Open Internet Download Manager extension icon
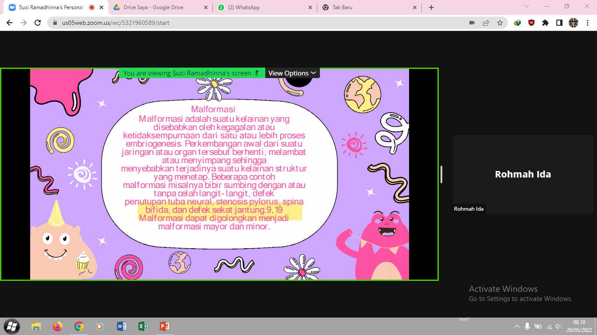Viewport: 597px width, 335px height. (x=517, y=23)
